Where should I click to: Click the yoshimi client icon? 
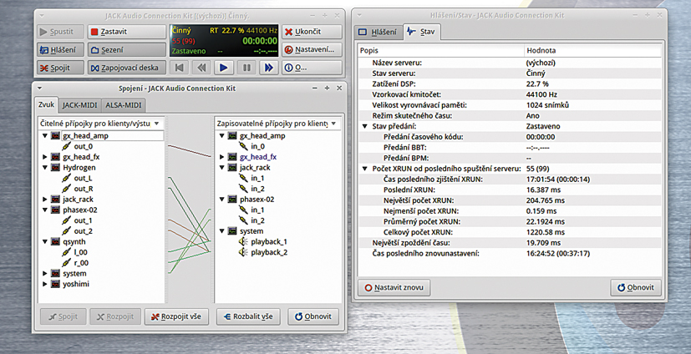[x=55, y=284]
